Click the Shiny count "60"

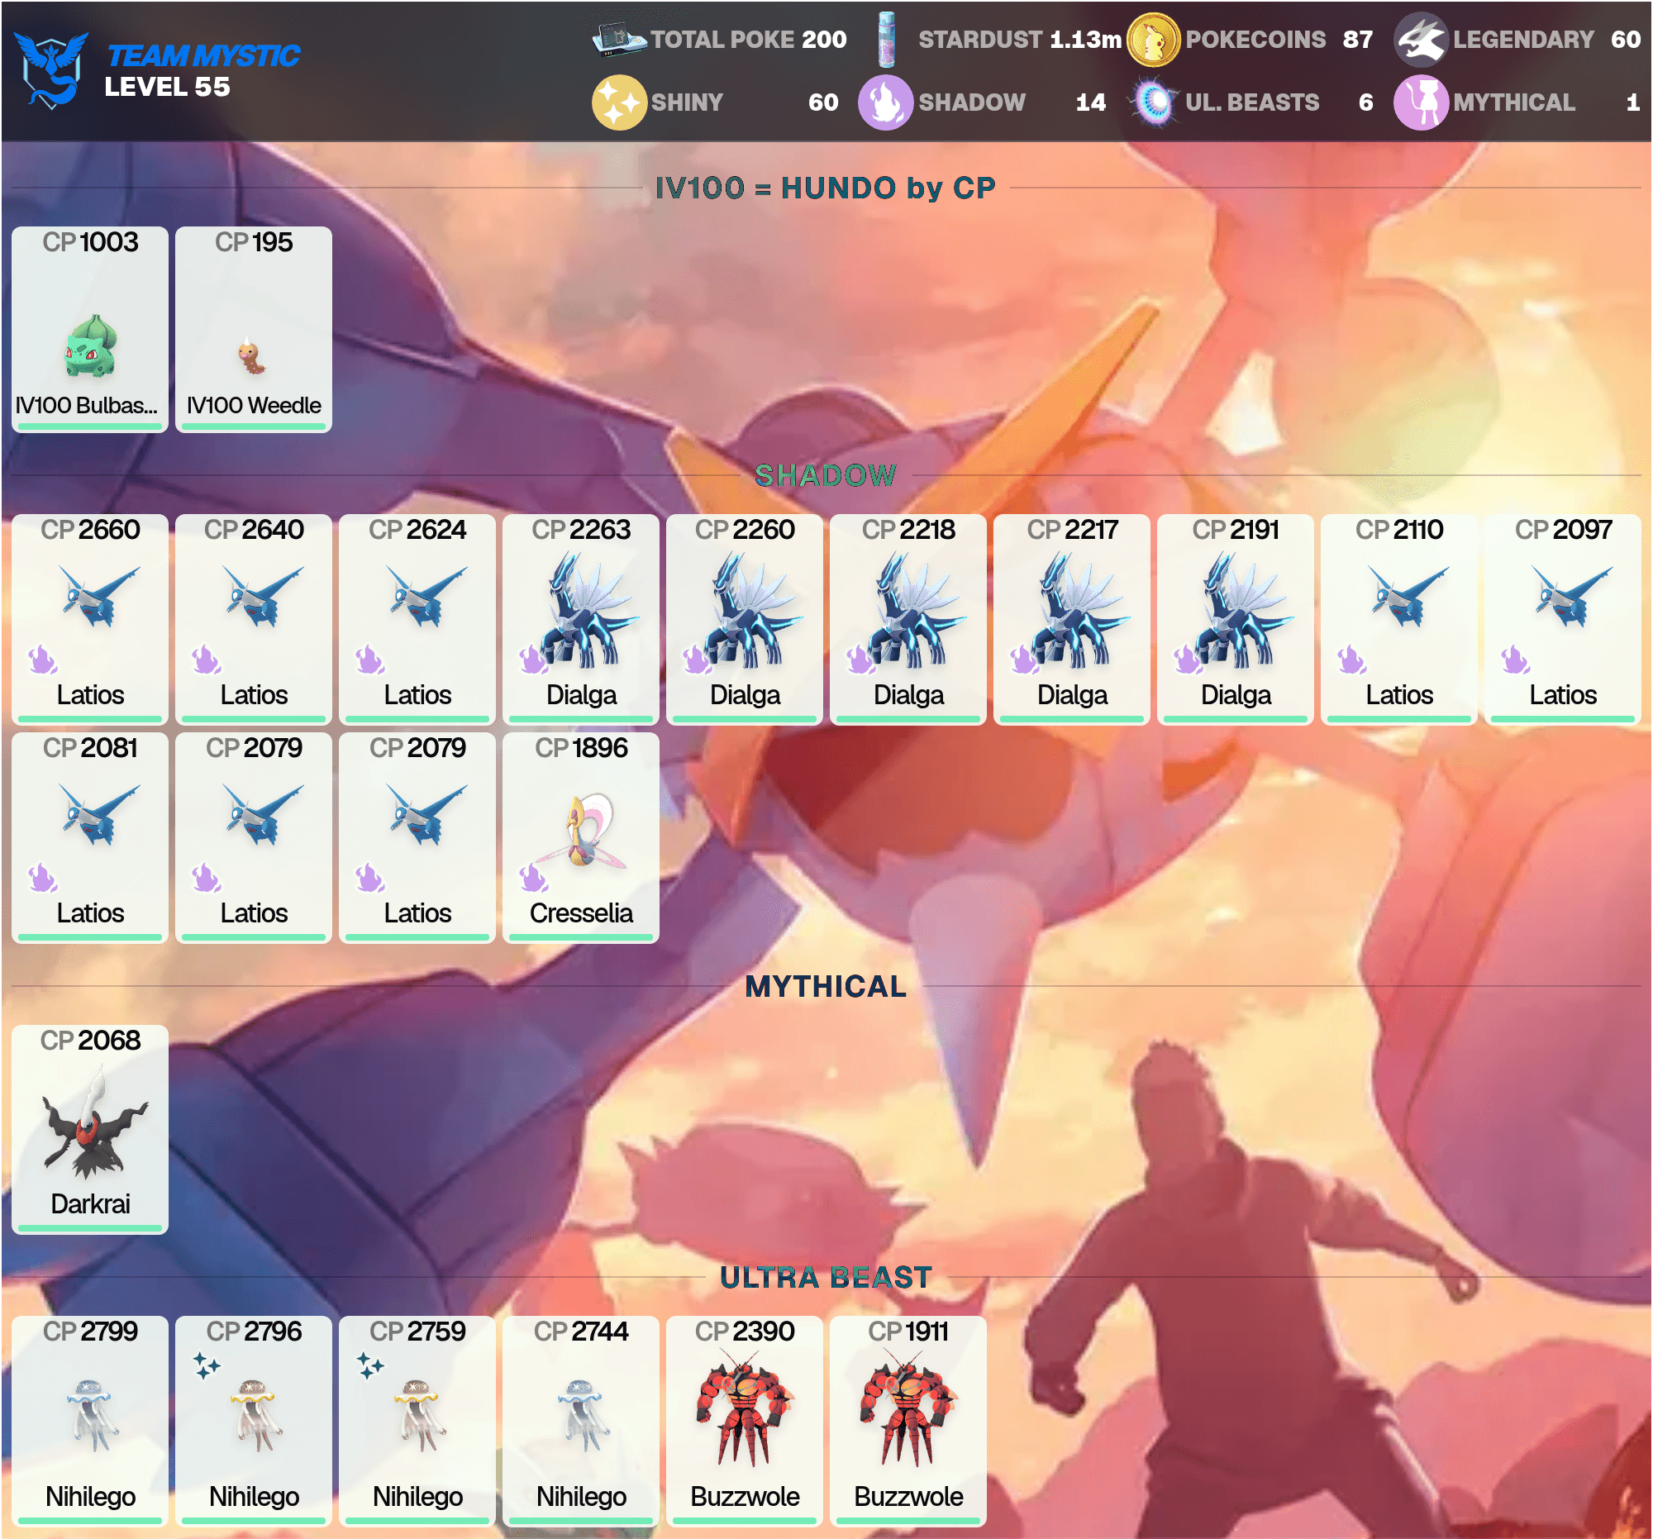click(x=823, y=102)
